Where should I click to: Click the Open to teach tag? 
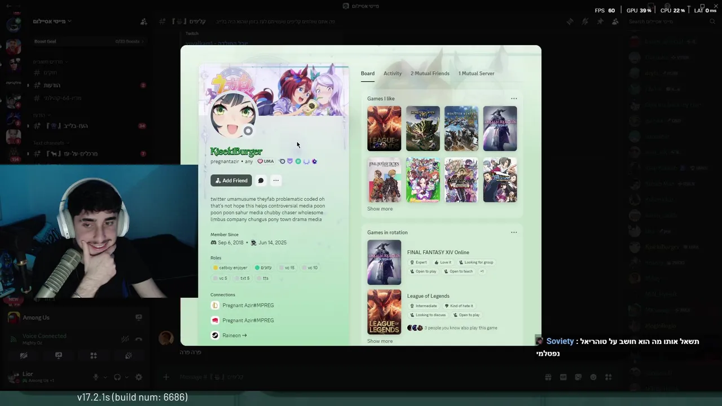[458, 271]
